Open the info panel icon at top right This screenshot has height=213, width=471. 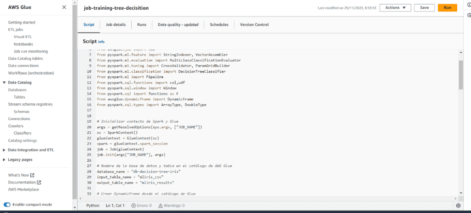point(468,5)
